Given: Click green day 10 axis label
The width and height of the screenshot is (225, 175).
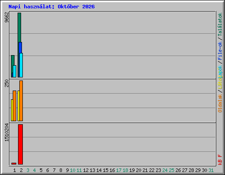Looking at the screenshot, I should [x=73, y=170].
